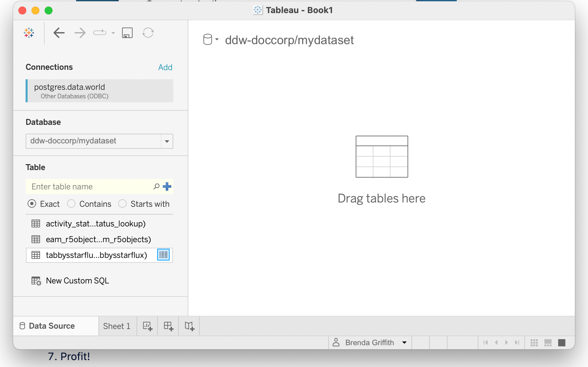Select the postgres.data.world connection
The width and height of the screenshot is (588, 367).
pos(99,91)
